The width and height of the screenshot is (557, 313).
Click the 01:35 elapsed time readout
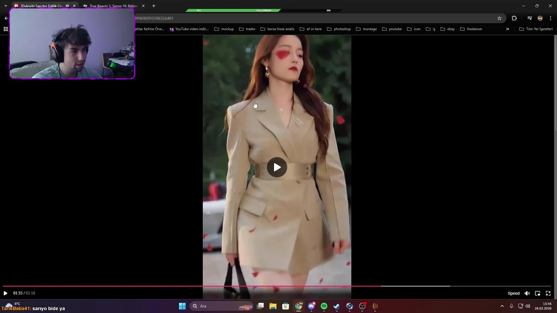tap(17, 293)
